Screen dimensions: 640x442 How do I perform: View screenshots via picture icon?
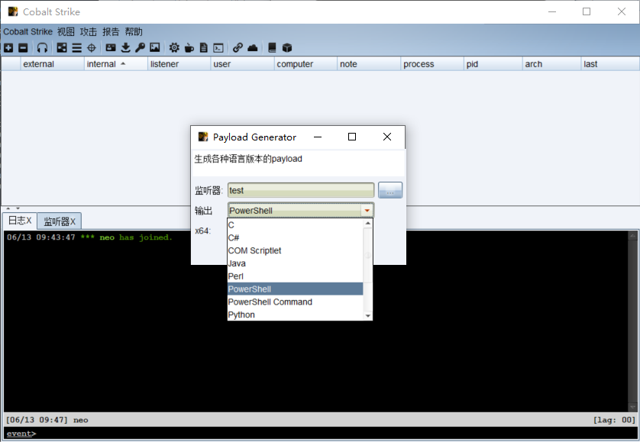(155, 48)
